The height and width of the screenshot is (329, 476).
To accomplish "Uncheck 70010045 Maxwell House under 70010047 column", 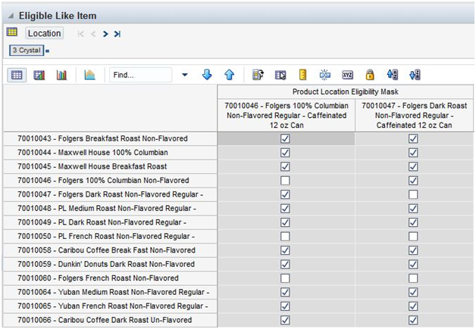I will (413, 166).
